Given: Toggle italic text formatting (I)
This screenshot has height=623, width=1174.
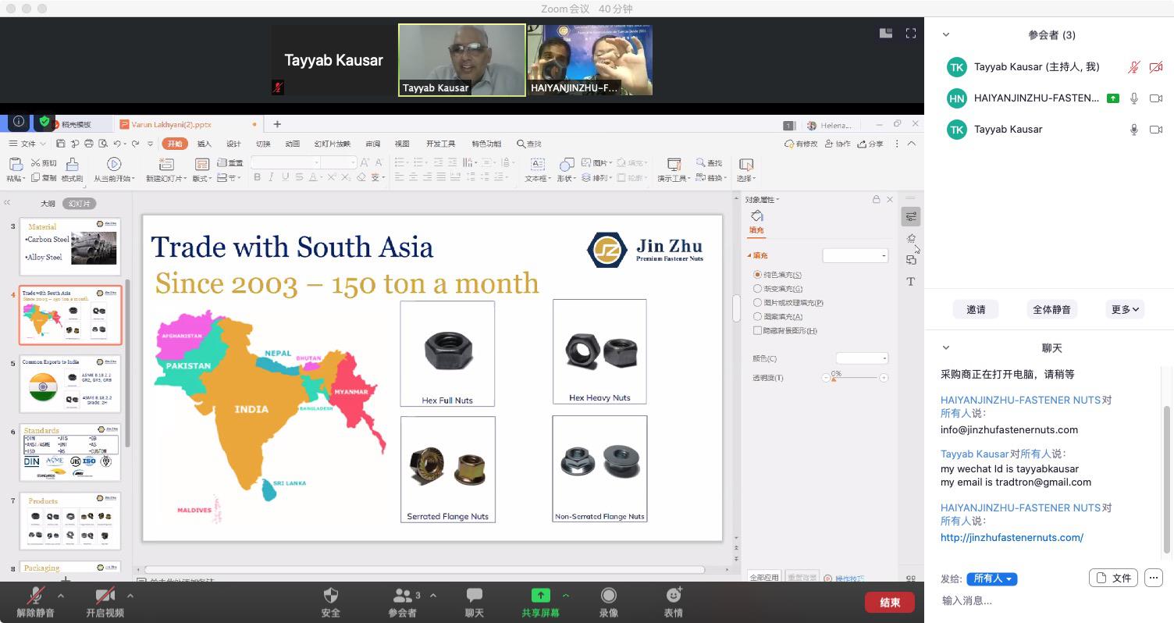Looking at the screenshot, I should coord(271,178).
